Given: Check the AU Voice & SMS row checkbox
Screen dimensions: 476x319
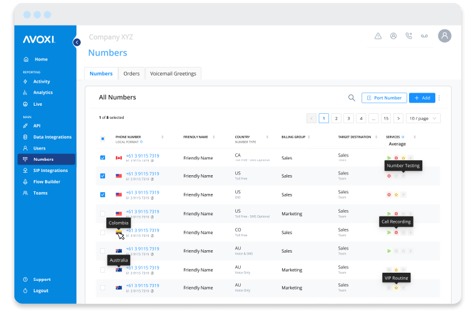Looking at the screenshot, I should [103, 251].
